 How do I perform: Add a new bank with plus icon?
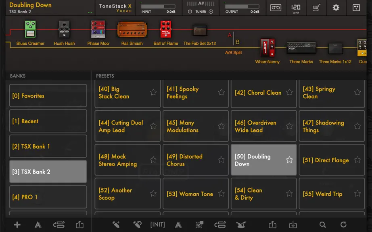17,224
